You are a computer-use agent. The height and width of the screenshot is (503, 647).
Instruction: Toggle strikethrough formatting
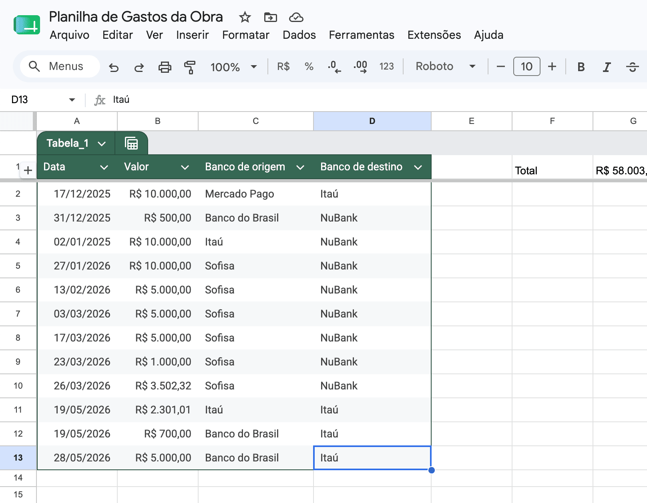coord(632,67)
